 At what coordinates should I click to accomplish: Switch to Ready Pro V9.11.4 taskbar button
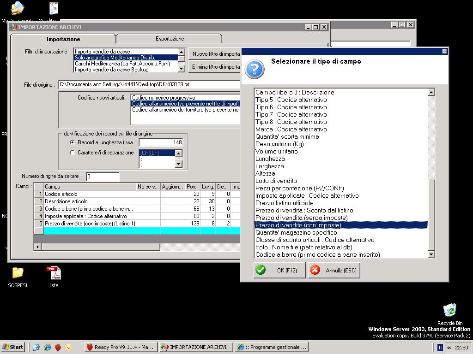tap(120, 348)
